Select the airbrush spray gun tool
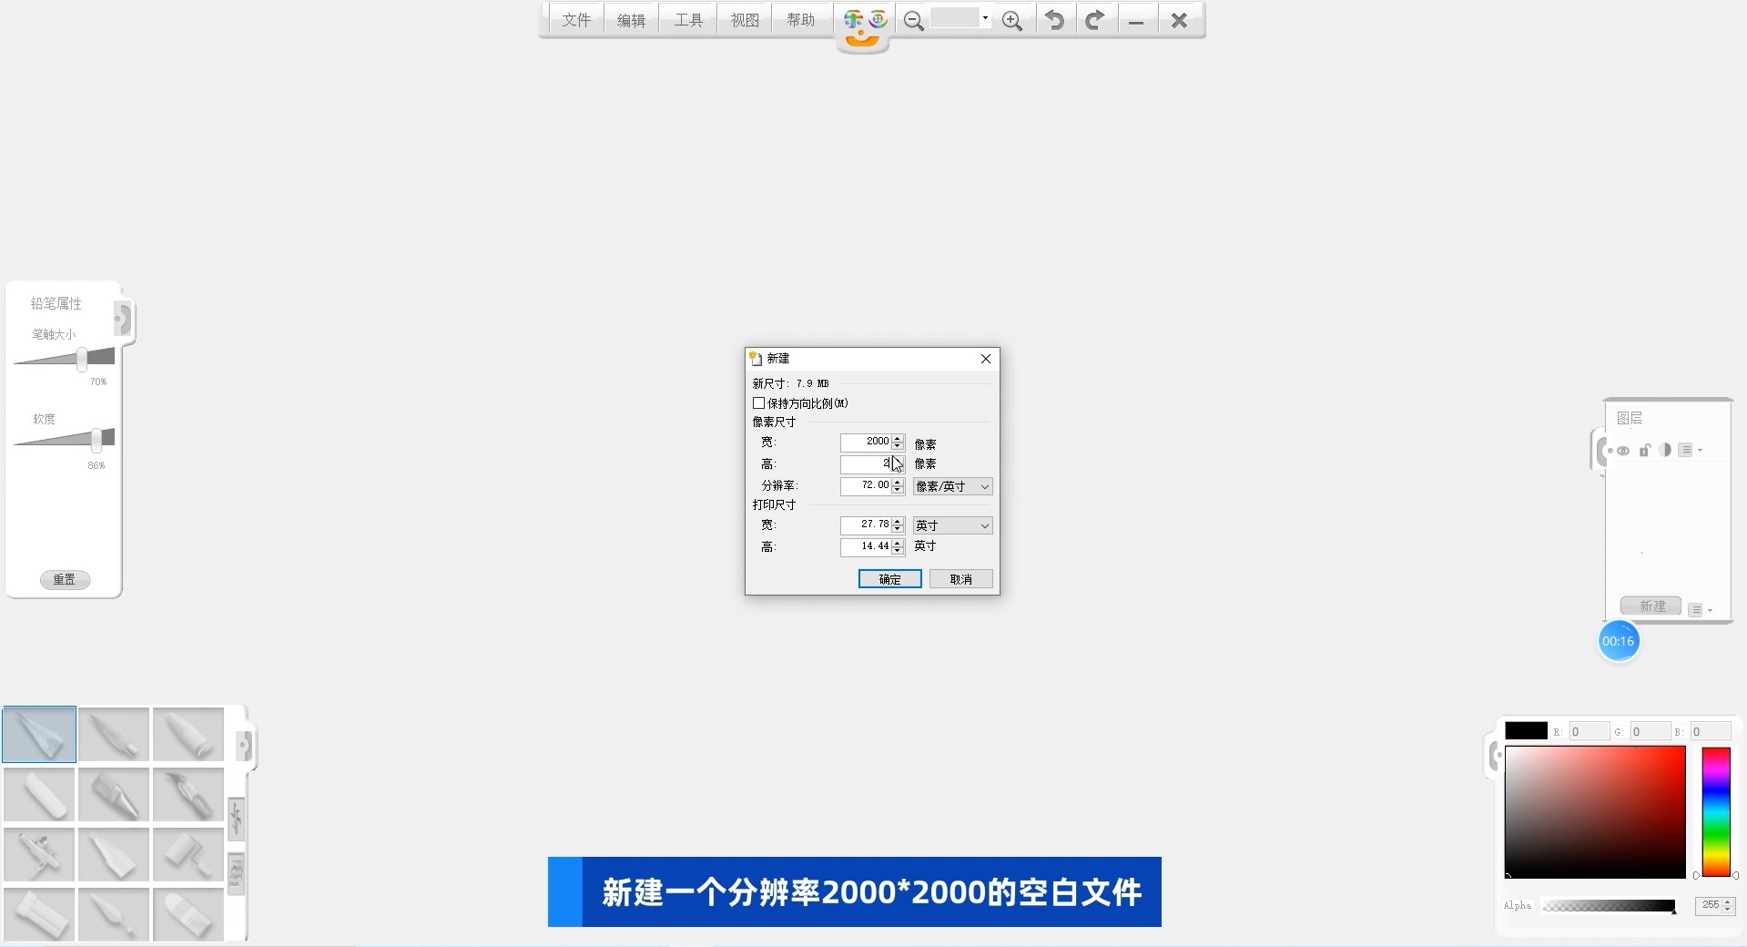 pos(39,854)
